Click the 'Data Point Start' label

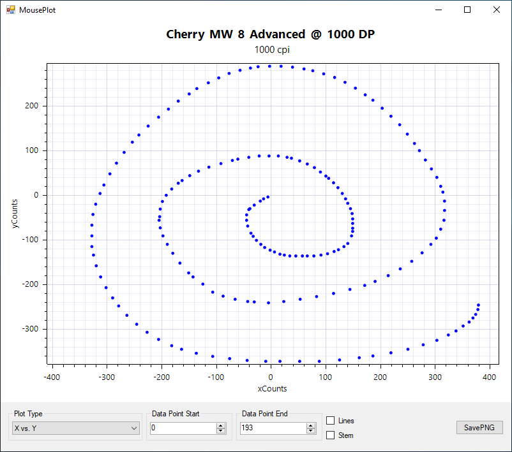176,414
